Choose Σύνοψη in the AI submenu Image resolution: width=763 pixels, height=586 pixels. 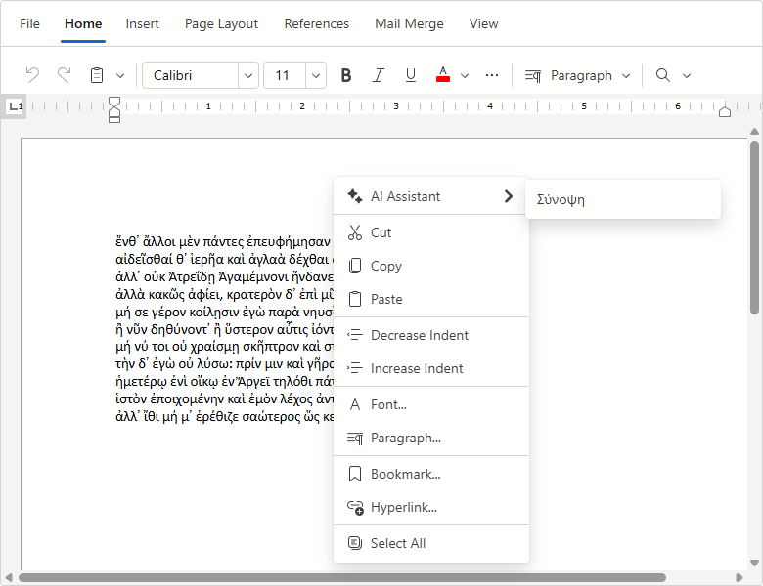623,199
